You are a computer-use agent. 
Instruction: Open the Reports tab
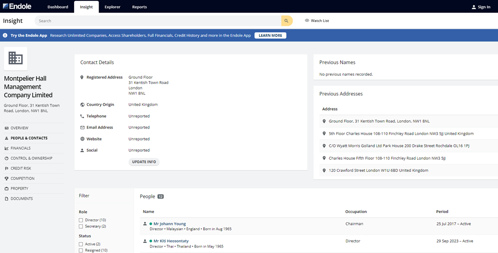click(140, 7)
